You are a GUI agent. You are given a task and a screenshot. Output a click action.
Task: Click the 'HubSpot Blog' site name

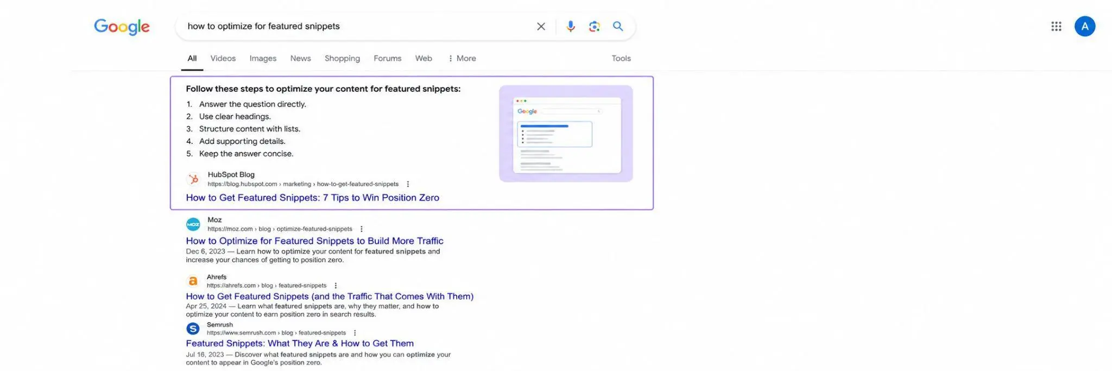pyautogui.click(x=231, y=174)
